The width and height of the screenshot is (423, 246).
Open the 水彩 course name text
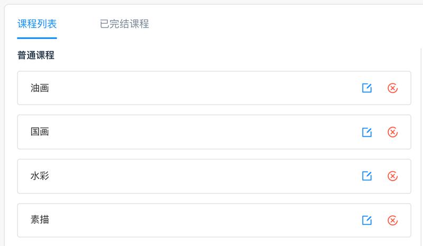(40, 176)
